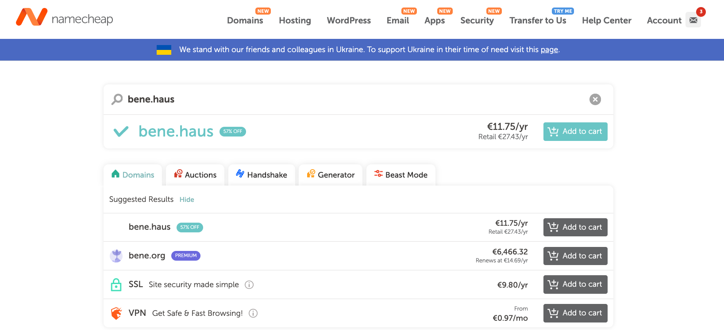The image size is (724, 330).
Task: Click bene.org in suggested results
Action: click(x=147, y=256)
